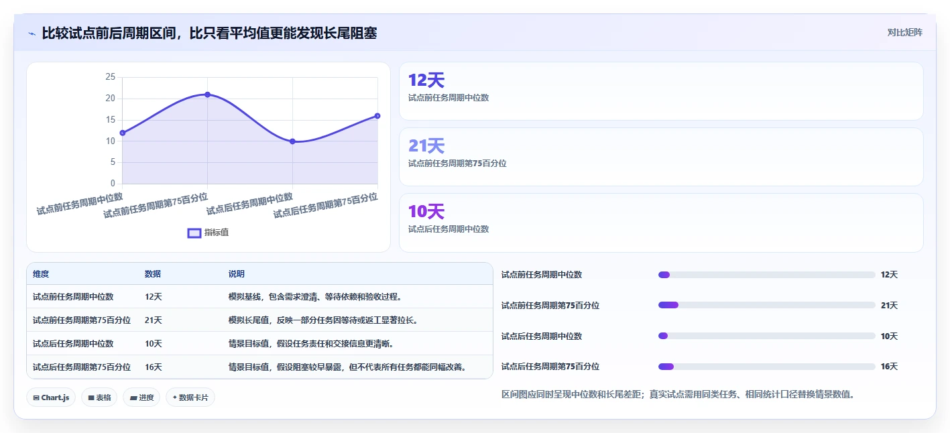
Task: Click progress label 试点后任务周期第75百分位
Action: coord(550,367)
